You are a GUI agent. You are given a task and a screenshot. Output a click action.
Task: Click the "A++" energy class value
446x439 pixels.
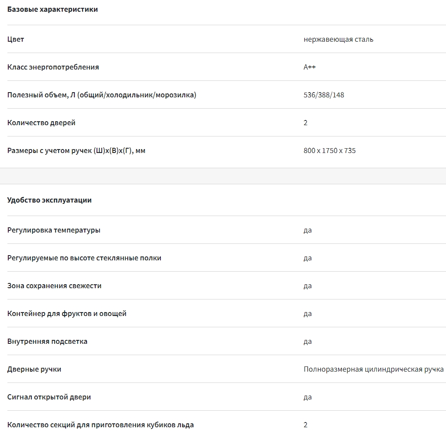pos(310,67)
